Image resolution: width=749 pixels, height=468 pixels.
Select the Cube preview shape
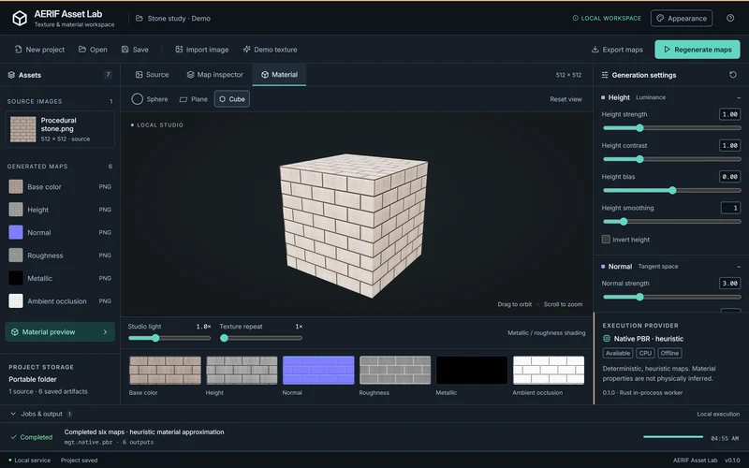[x=232, y=99]
